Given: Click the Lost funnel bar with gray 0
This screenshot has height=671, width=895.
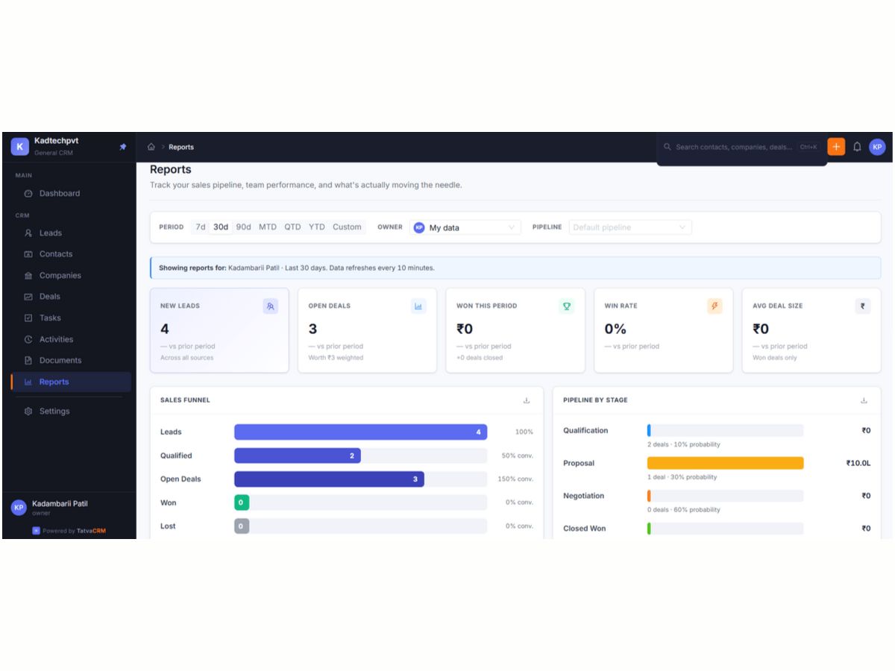Looking at the screenshot, I should (241, 526).
